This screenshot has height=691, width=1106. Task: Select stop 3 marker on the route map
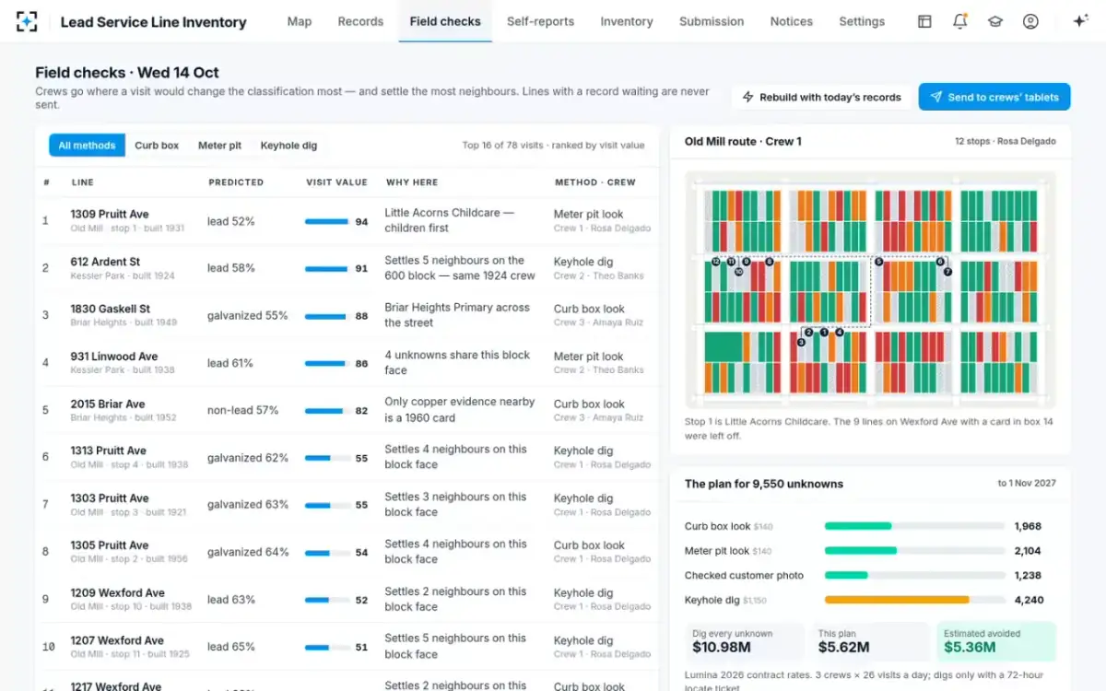coord(801,342)
